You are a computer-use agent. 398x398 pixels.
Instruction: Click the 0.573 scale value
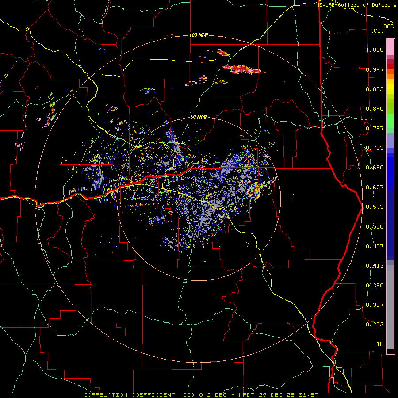(x=375, y=207)
